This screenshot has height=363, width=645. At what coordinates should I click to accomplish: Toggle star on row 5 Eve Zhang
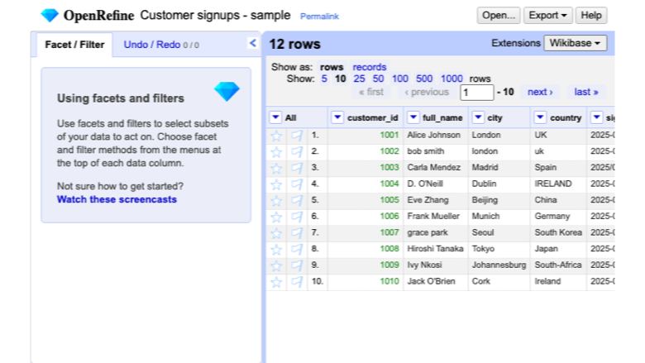tap(276, 201)
